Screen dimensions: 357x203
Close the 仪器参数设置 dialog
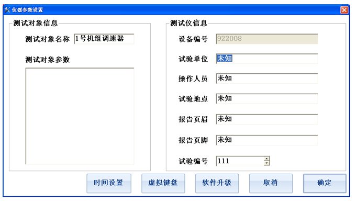click(x=344, y=10)
